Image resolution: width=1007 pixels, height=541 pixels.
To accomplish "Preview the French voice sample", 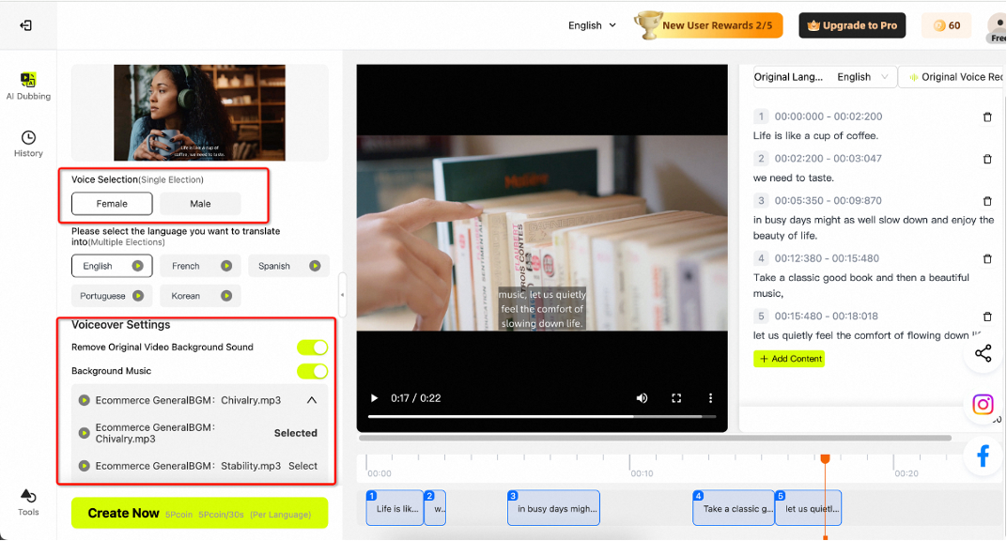I will pyautogui.click(x=226, y=266).
